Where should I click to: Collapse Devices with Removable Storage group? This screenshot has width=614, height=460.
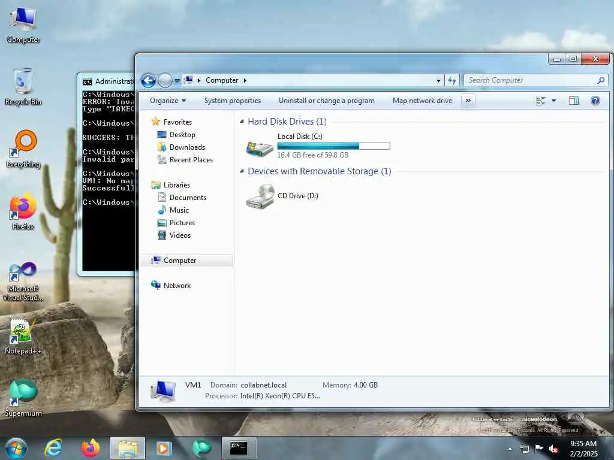242,171
